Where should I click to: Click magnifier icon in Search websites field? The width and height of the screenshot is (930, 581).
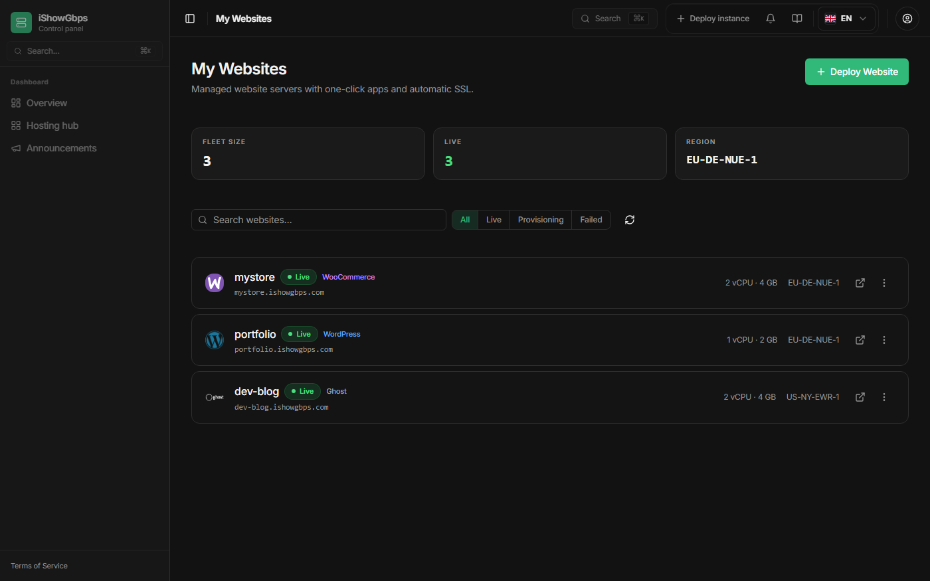tap(203, 220)
